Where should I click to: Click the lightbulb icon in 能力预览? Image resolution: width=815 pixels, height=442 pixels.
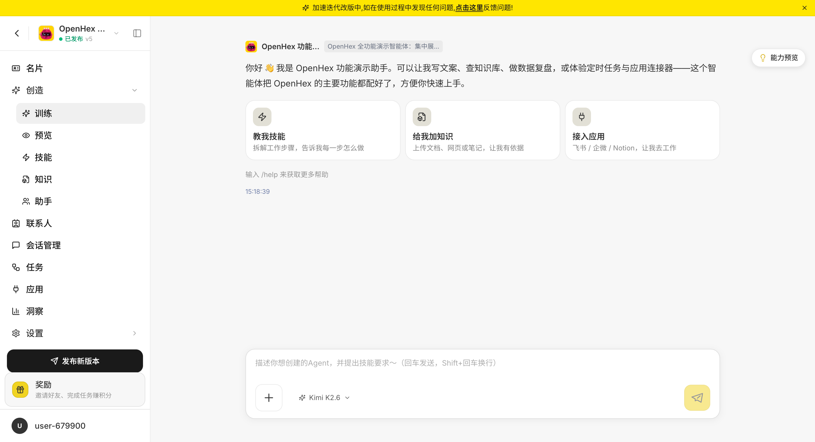point(763,58)
